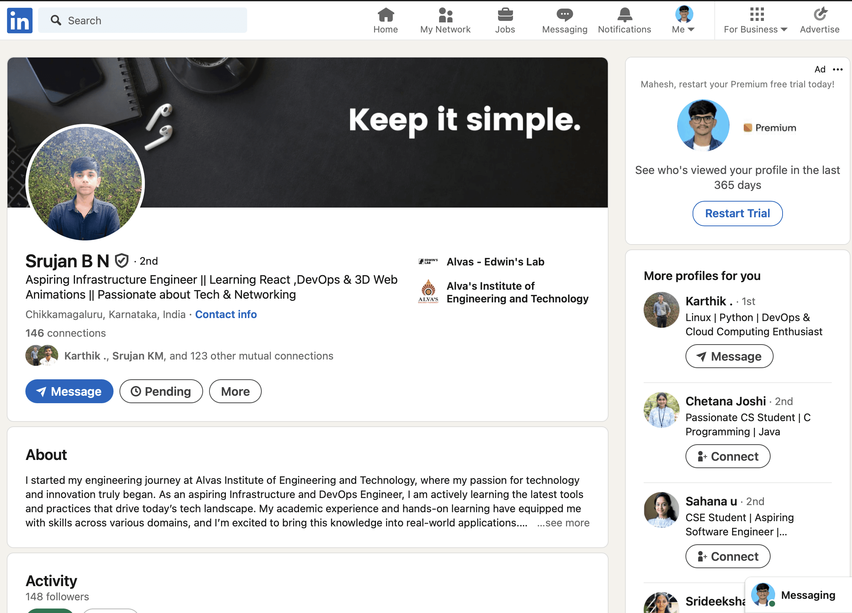Click the LinkedIn logo icon
This screenshot has width=852, height=613.
point(19,20)
